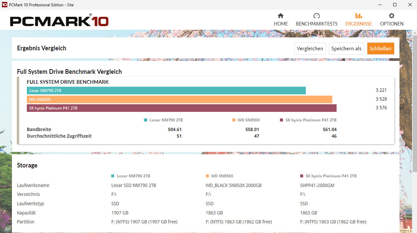The width and height of the screenshot is (417, 233).
Task: Select the capacity value 1907 GB
Action: (x=120, y=213)
